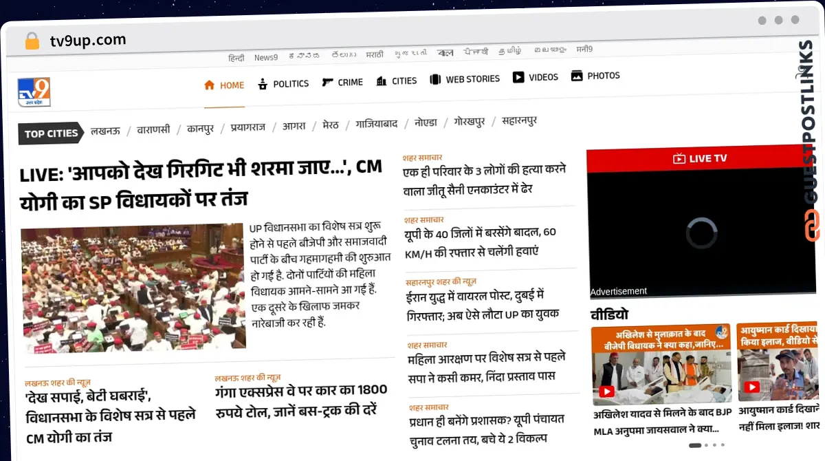Click the padlock icon in address bar
Image resolution: width=825 pixels, height=461 pixels.
(32, 41)
